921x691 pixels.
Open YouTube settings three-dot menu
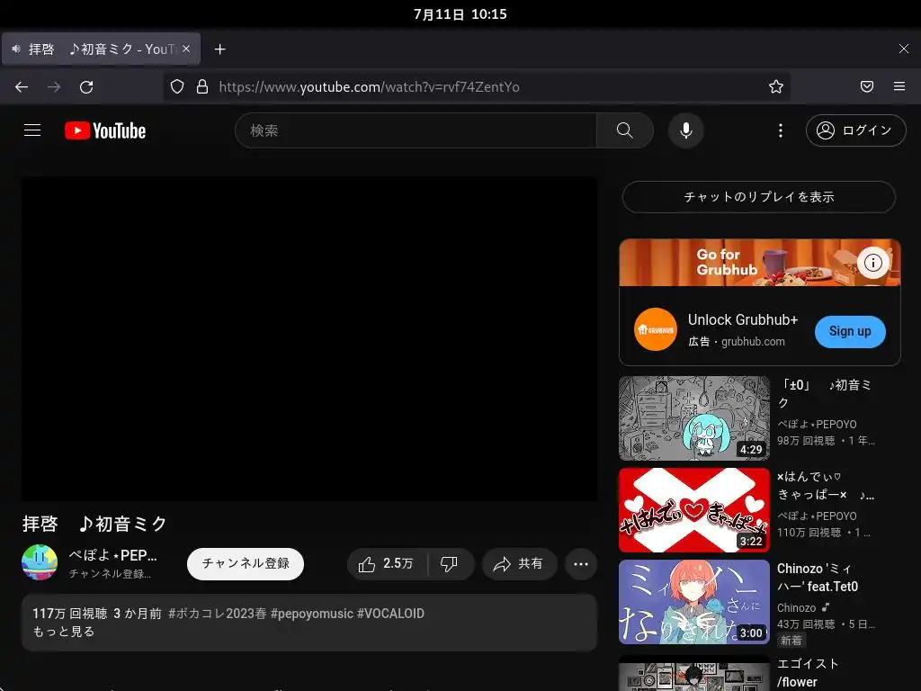click(x=780, y=130)
